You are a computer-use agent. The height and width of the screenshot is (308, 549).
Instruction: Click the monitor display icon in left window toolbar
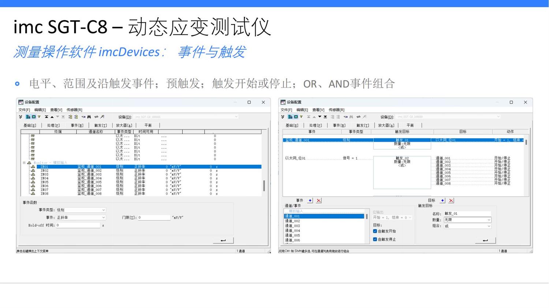[34, 117]
